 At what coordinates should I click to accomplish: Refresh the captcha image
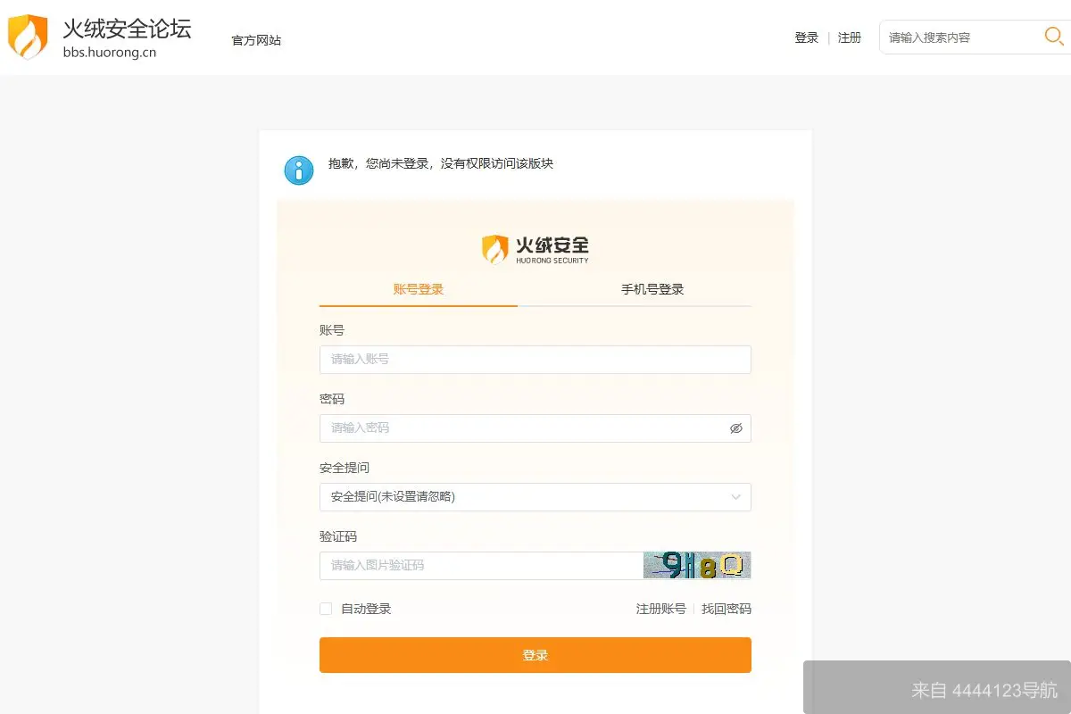[697, 565]
